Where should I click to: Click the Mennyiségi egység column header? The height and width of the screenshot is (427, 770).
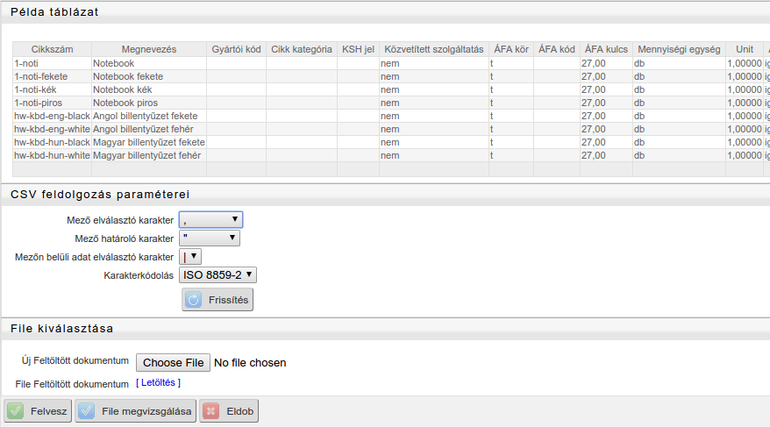[x=679, y=49]
